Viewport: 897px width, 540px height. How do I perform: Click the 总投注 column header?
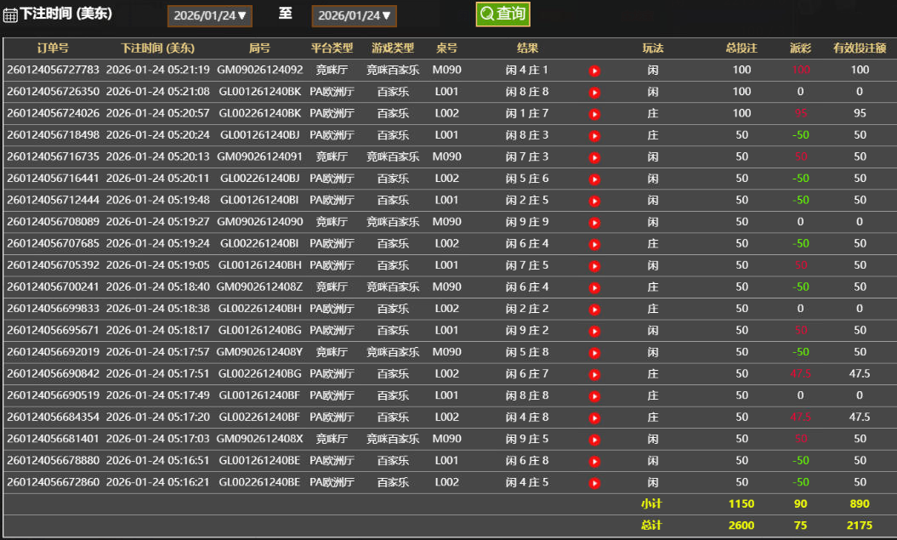[x=741, y=48]
